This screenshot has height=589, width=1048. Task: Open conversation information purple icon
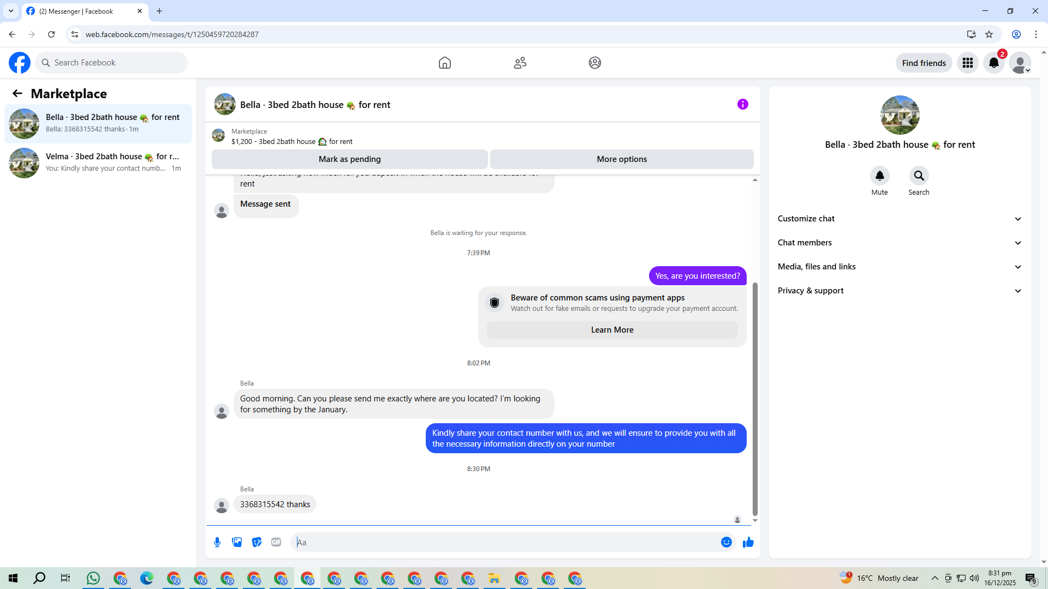click(743, 104)
